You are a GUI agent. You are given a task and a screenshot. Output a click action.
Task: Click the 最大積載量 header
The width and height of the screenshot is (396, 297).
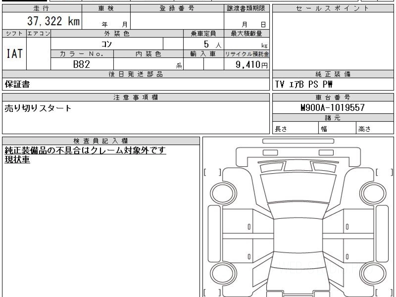click(247, 34)
